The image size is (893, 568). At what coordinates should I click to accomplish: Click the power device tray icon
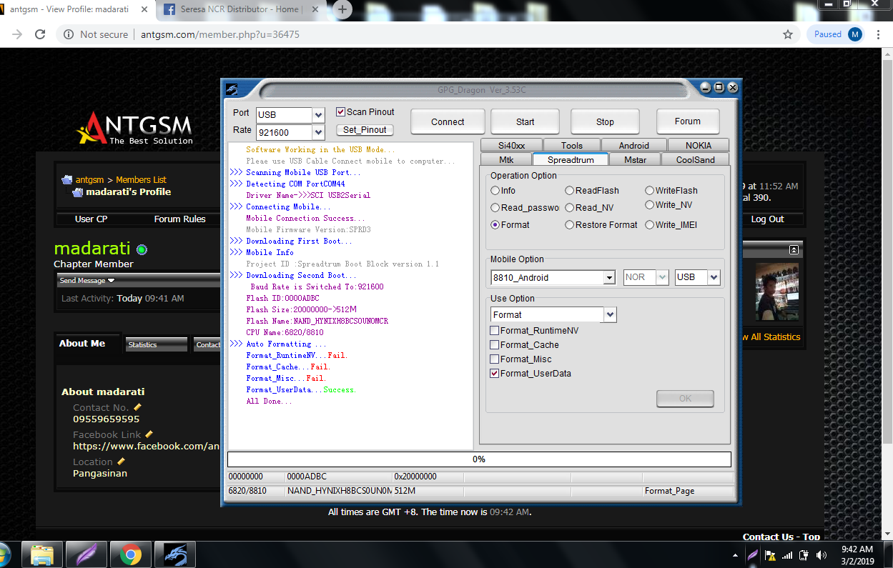804,555
